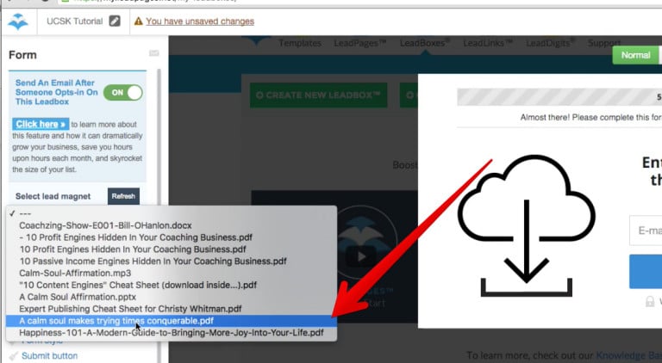
Task: Click the CREATE NEW LEADBOX button
Action: point(318,95)
